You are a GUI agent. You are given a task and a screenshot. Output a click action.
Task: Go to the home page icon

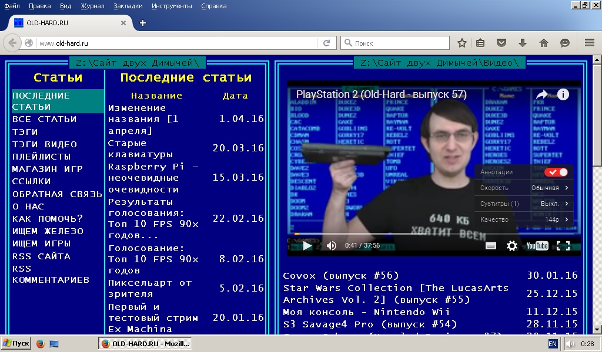[544, 43]
